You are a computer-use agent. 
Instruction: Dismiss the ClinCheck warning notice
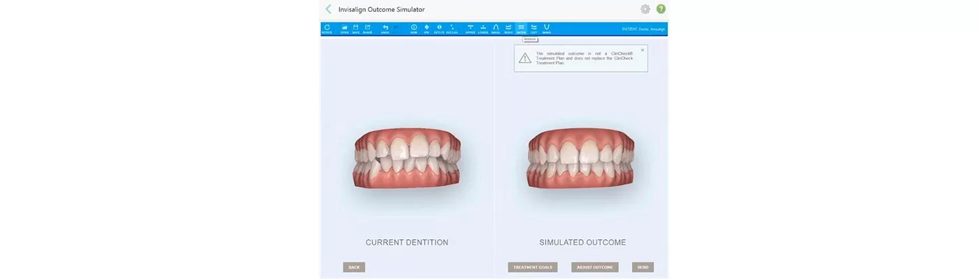pos(643,50)
